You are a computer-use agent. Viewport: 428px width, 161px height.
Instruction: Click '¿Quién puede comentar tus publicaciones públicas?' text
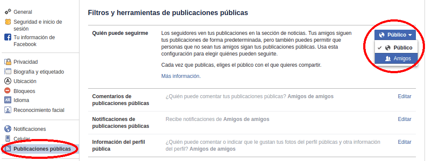click(226, 96)
